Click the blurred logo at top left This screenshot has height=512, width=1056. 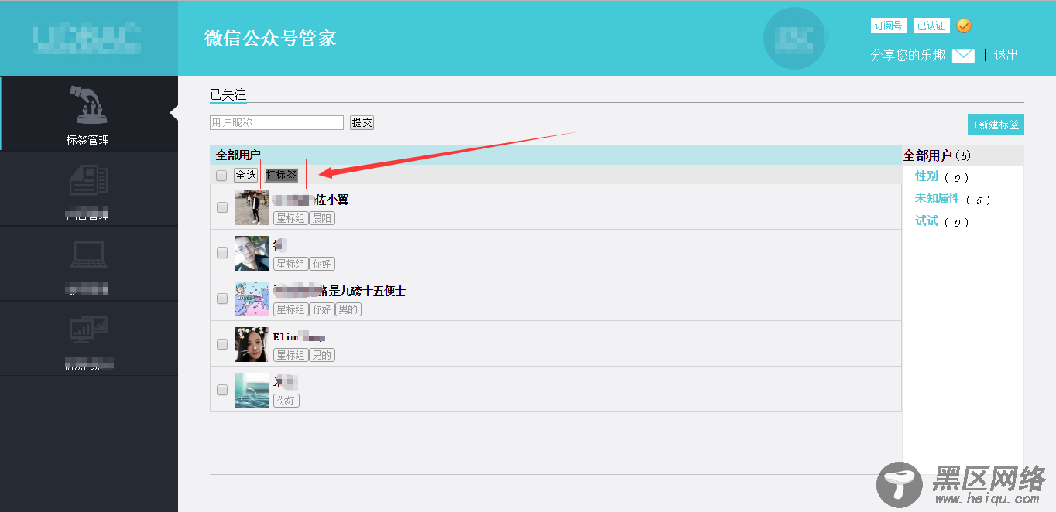[87, 37]
